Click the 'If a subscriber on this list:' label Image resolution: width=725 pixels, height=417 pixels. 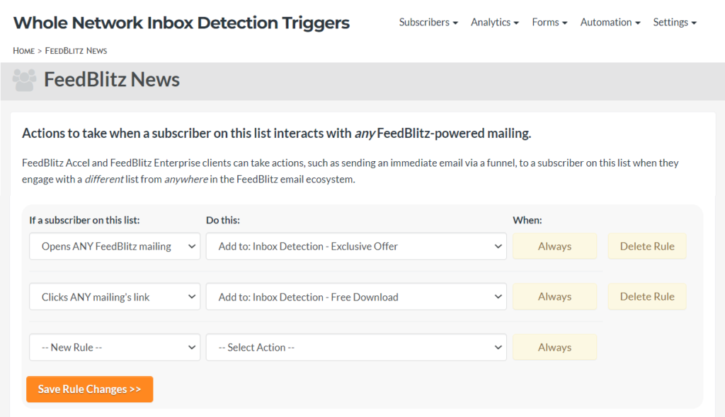point(84,221)
